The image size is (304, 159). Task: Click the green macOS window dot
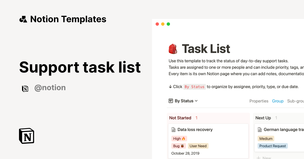168,24
